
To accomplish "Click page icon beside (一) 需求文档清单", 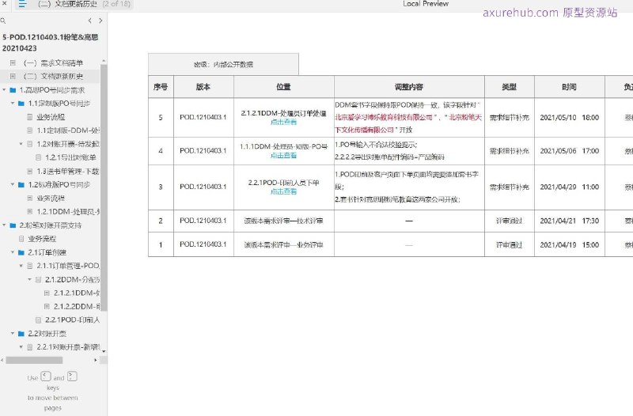I will coord(13,63).
